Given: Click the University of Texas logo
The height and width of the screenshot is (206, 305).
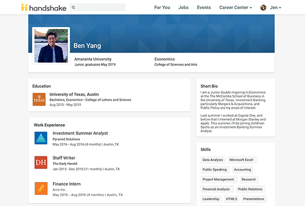Looking at the screenshot, I should point(39,99).
